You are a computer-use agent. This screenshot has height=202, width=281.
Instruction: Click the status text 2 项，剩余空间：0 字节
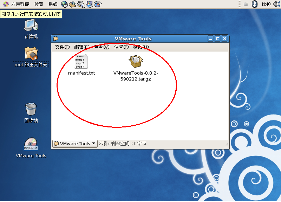click(122, 144)
